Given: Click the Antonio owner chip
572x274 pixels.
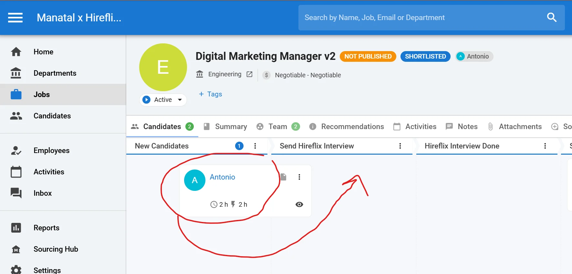Looking at the screenshot, I should click(474, 56).
